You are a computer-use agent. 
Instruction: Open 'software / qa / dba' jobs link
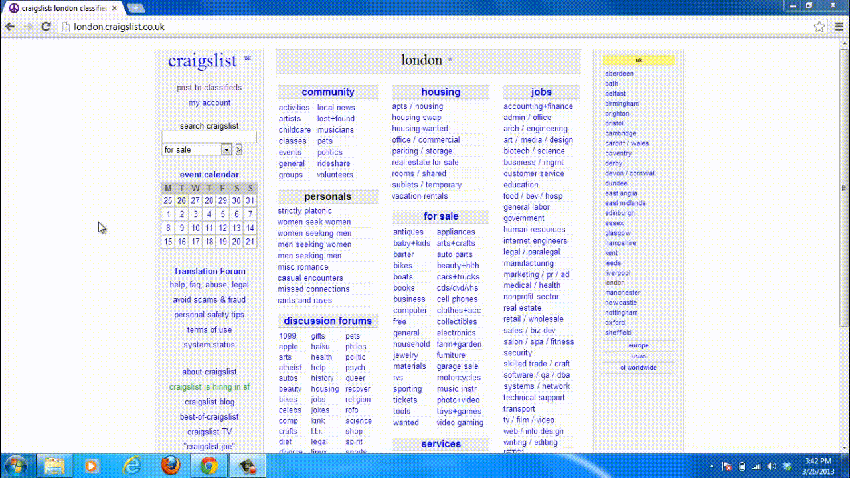[x=537, y=375]
